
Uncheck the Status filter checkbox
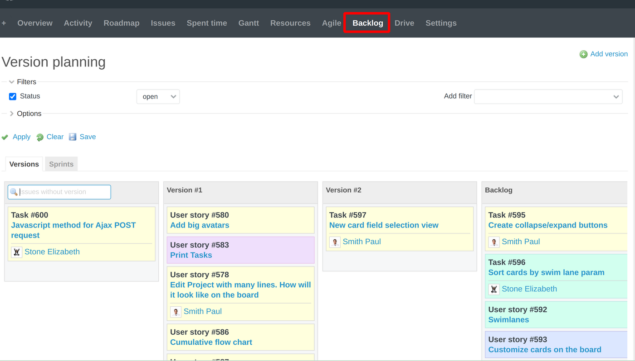tap(12, 96)
